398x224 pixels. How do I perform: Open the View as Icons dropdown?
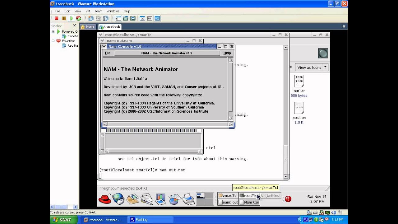pos(312,67)
